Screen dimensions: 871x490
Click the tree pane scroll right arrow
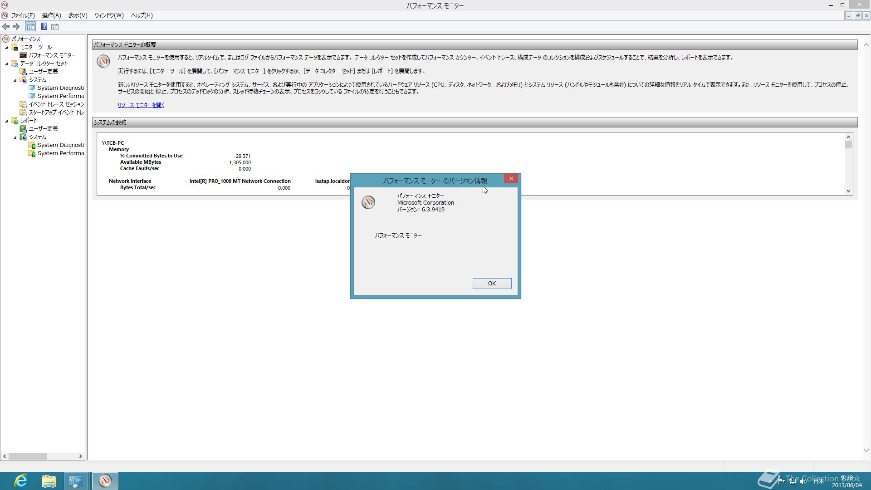pos(80,456)
